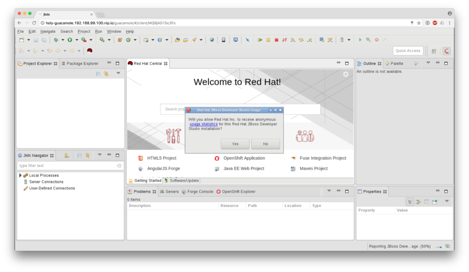Click the red Terminate square icon
Image resolution: width=469 pixels, height=272 pixels.
click(276, 40)
